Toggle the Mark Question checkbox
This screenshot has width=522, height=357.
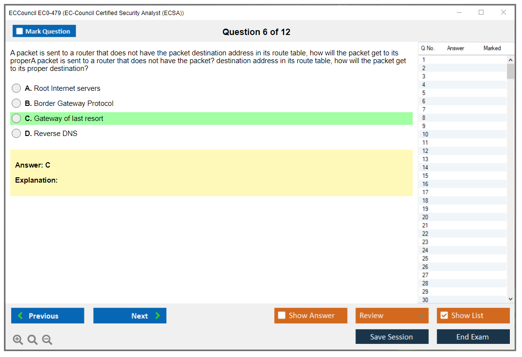pos(20,32)
